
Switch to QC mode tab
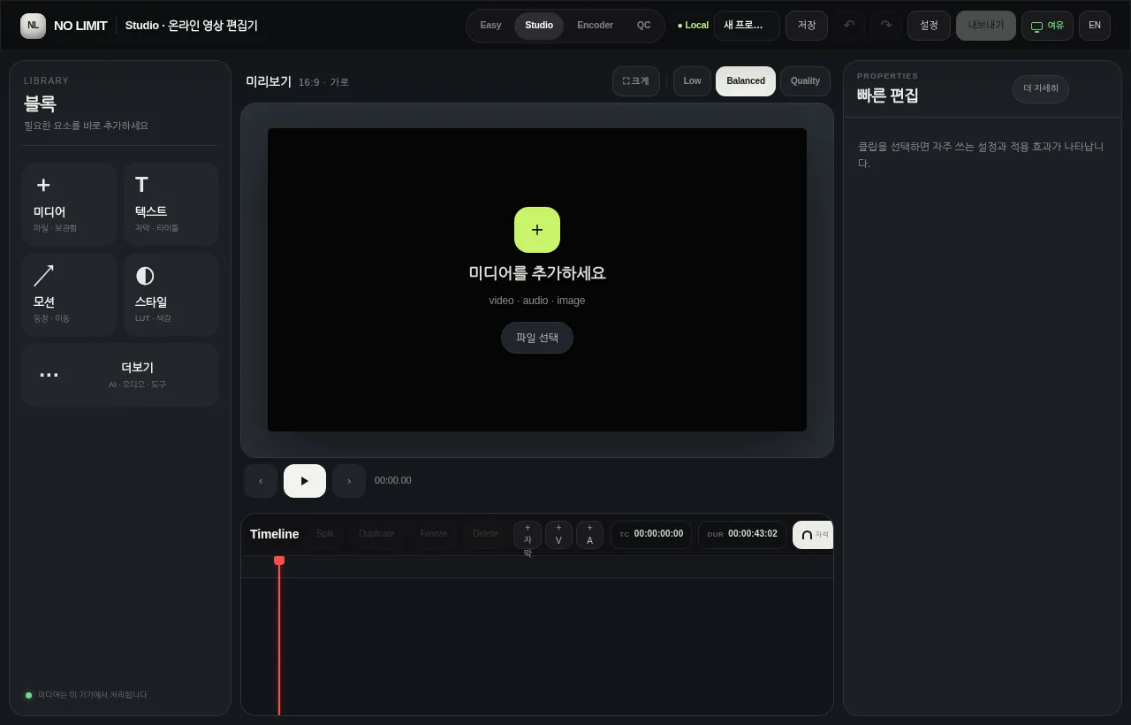(x=643, y=26)
